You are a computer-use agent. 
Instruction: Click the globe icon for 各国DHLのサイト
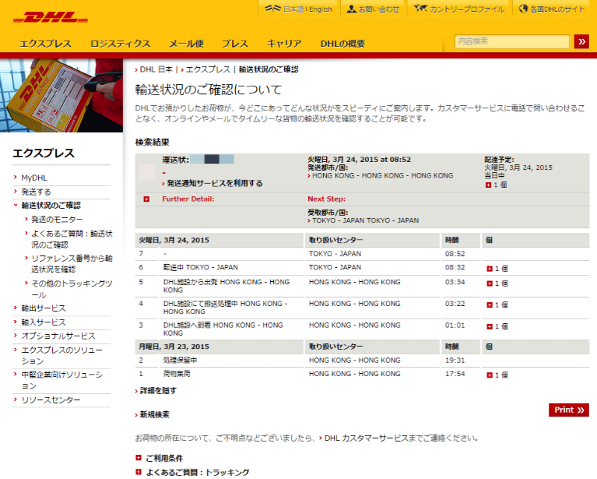click(x=523, y=9)
